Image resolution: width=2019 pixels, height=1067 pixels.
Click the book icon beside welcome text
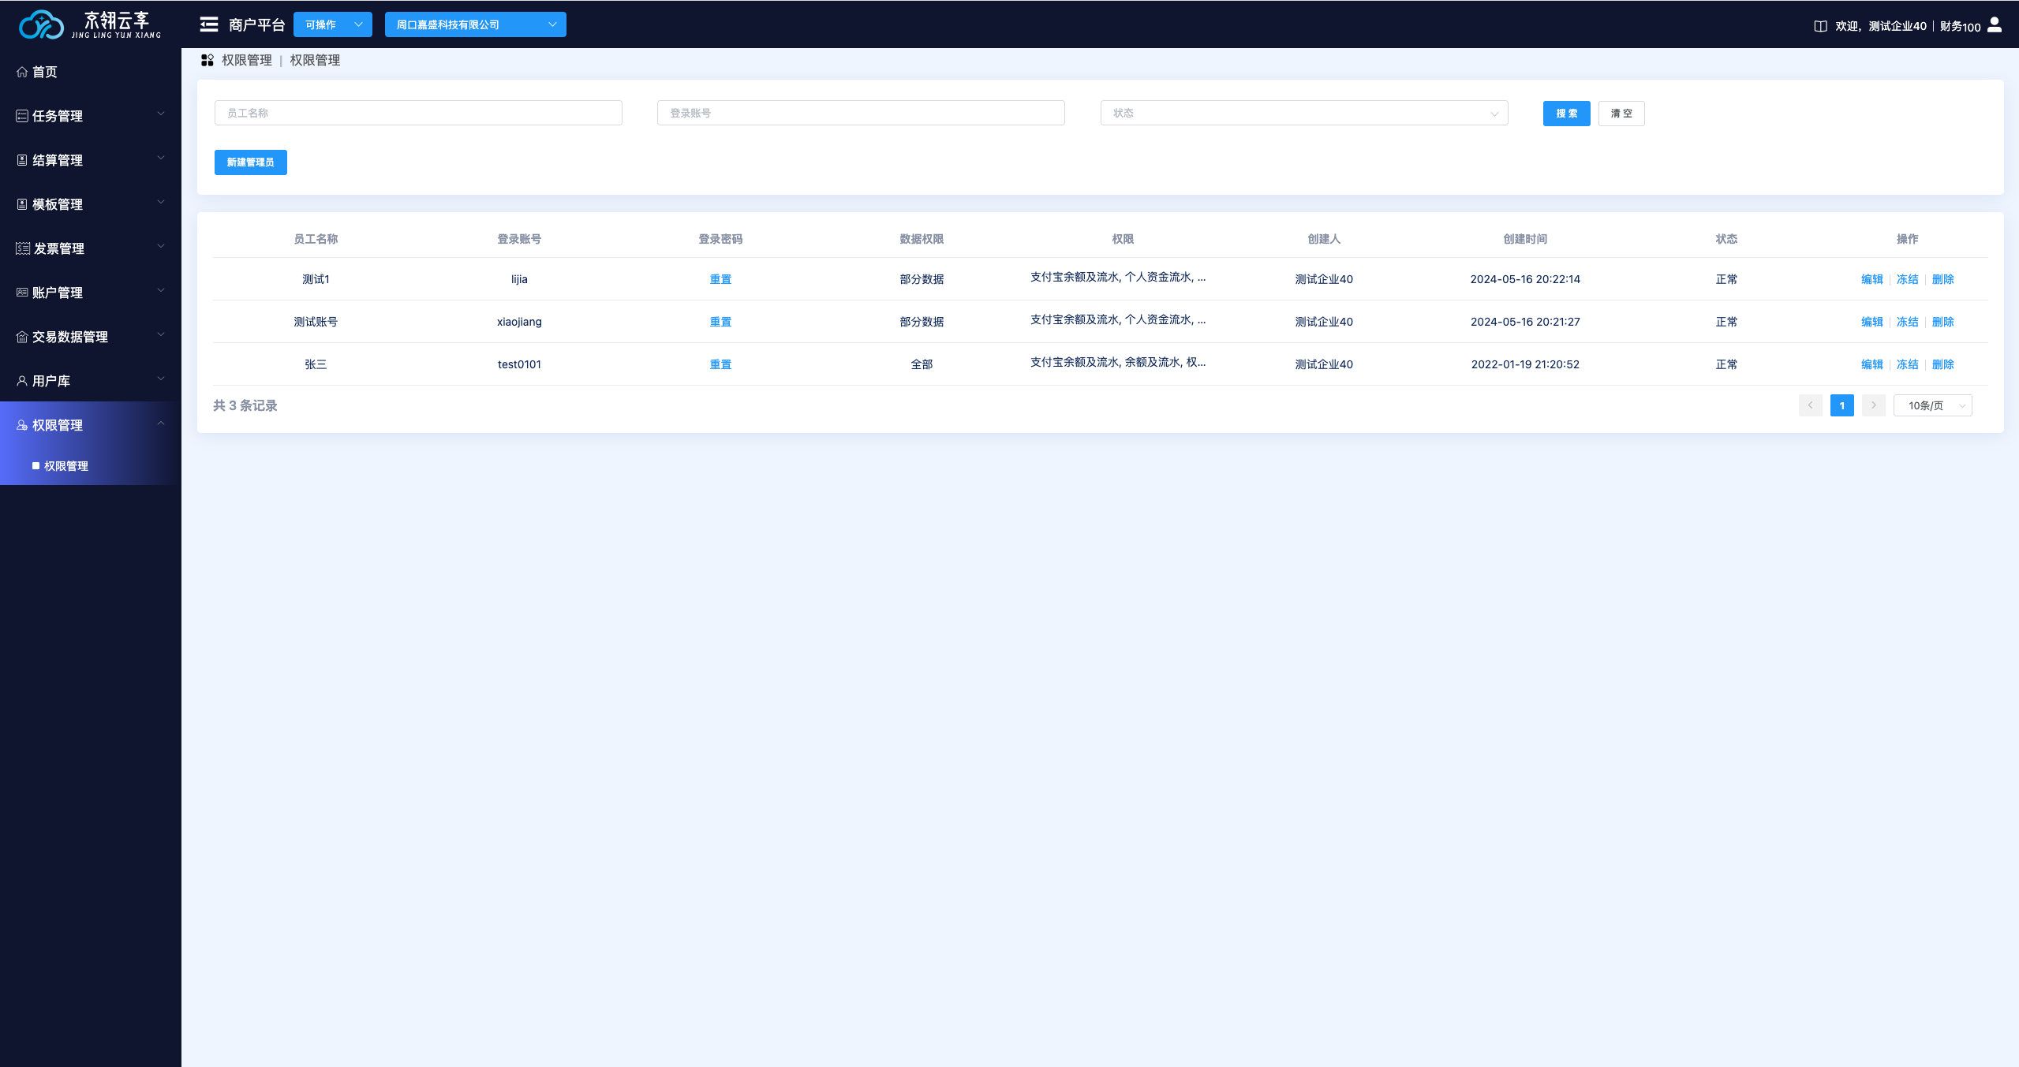coord(1820,26)
